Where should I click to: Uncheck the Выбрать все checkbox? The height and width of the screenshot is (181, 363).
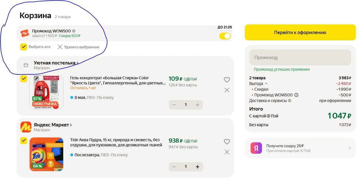click(24, 47)
